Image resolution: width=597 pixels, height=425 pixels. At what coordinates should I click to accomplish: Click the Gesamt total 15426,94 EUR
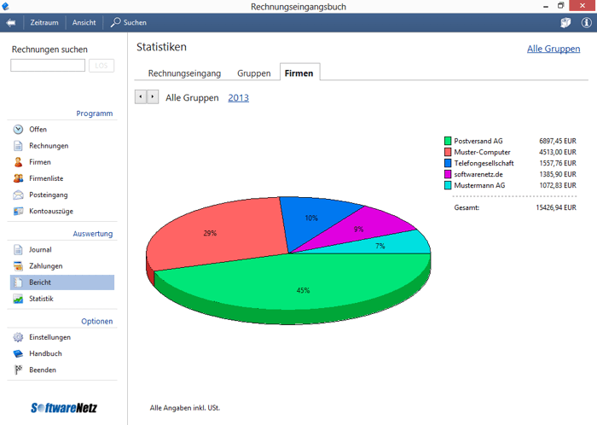tap(556, 207)
